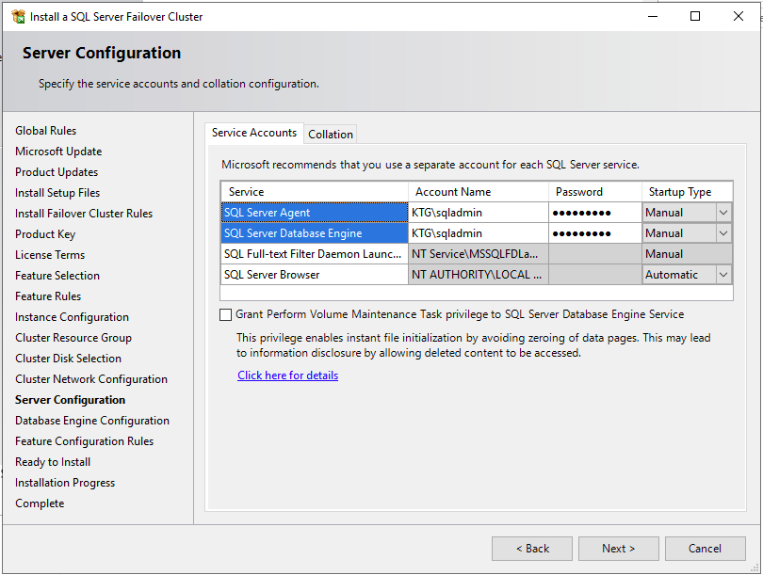Image resolution: width=763 pixels, height=575 pixels.
Task: Enable Grant Perform Volume Maintenance Task checkbox
Action: coord(225,315)
